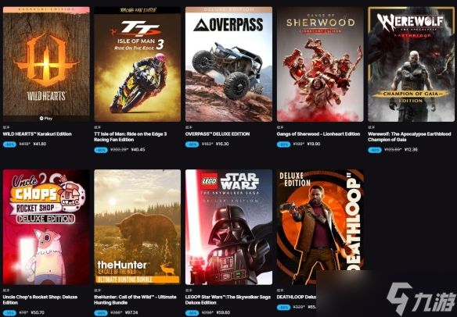Click the Uncle Chop's Rocket Shop: Deluxe title text
The height and width of the screenshot is (317, 457).
pos(40,300)
